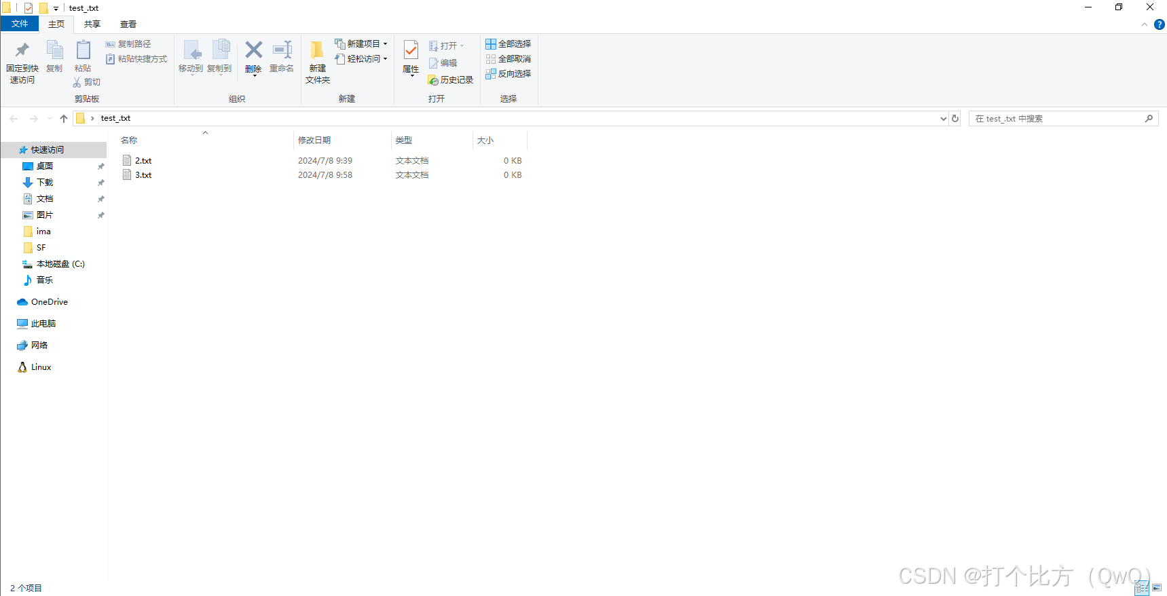Image resolution: width=1167 pixels, height=596 pixels.
Task: Go up one folder with the up arrow
Action: click(x=64, y=119)
